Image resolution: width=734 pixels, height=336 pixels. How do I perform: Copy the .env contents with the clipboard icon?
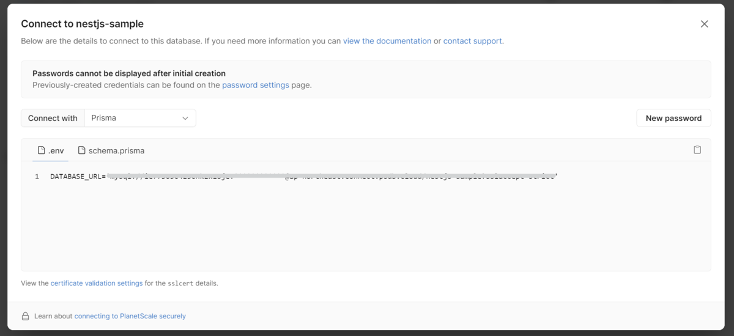coord(697,150)
